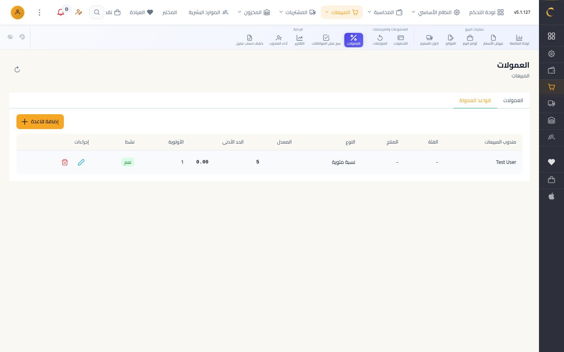
Task: Open the three-dots more options menu
Action: (40, 13)
